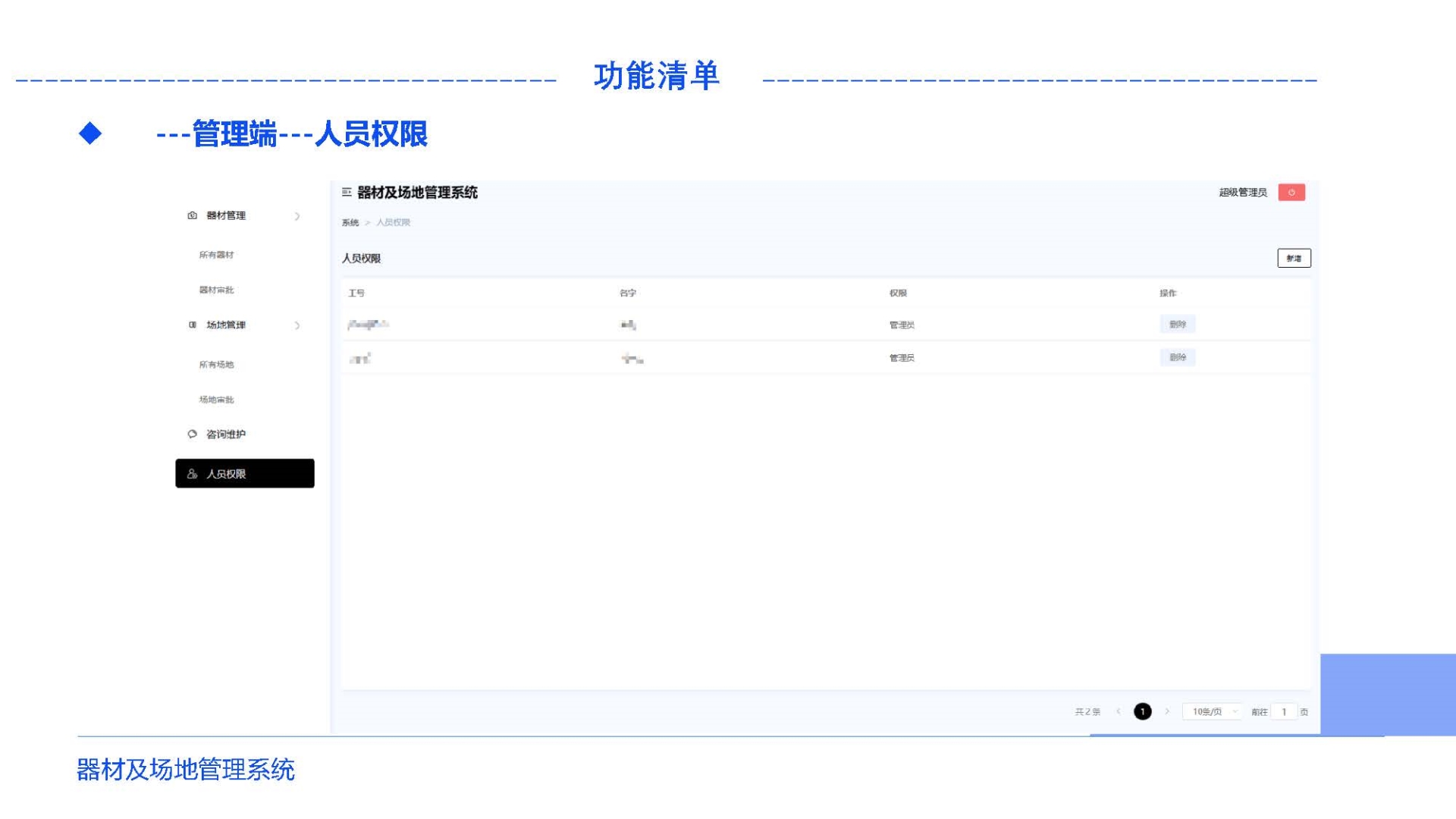This screenshot has width=1456, height=819.
Task: Go to previous page arrow
Action: 1118,711
